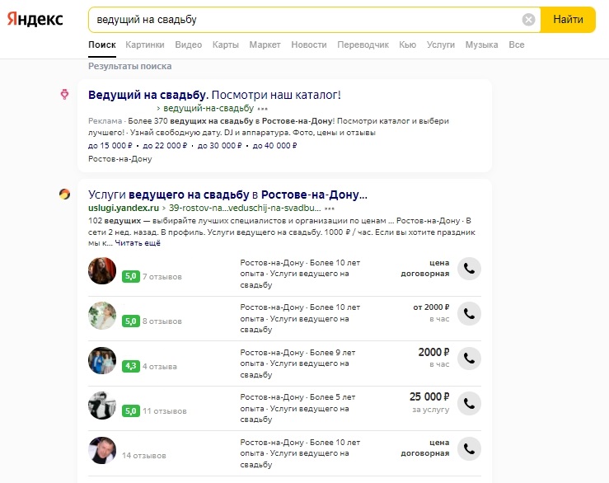The width and height of the screenshot is (609, 483).
Task: Open the Карты tab
Action: [225, 45]
